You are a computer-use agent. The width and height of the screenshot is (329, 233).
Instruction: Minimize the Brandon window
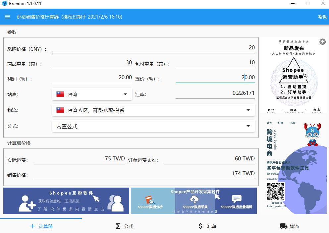293,3
